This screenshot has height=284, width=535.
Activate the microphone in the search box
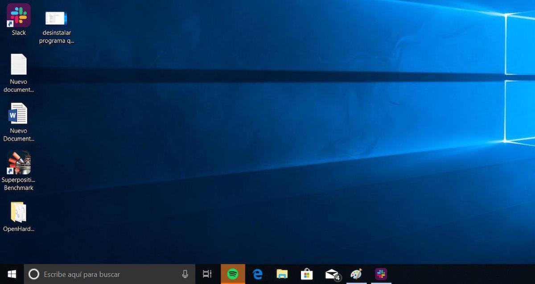tap(185, 274)
